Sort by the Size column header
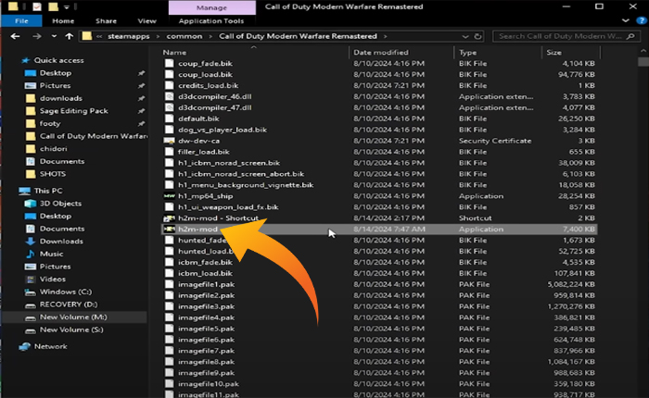 click(554, 53)
